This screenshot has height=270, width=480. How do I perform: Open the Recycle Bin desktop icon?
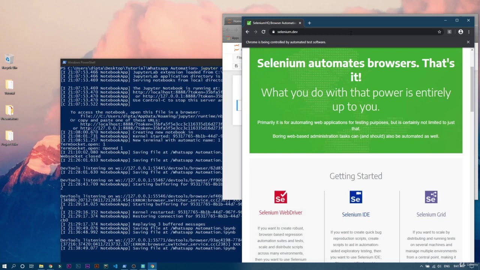point(9,62)
